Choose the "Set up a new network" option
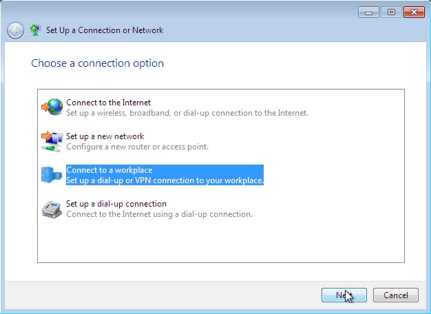The image size is (431, 314). pos(105,136)
